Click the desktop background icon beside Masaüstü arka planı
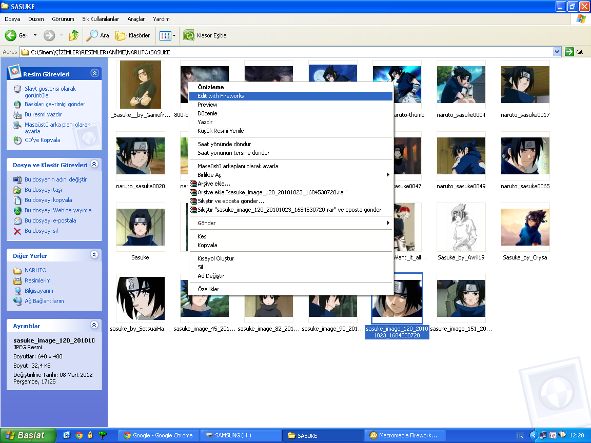Viewport: 591px width, 443px height. 17,125
